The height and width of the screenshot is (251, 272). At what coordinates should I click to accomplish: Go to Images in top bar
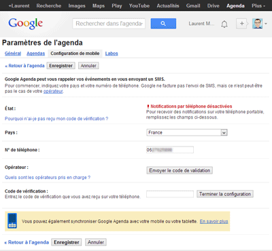(77, 5)
